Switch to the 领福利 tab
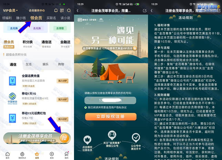 pos(7,18)
